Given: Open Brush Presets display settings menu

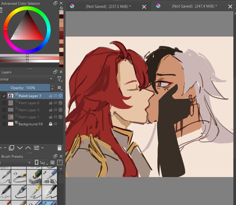Looking at the screenshot, I should 52,162.
